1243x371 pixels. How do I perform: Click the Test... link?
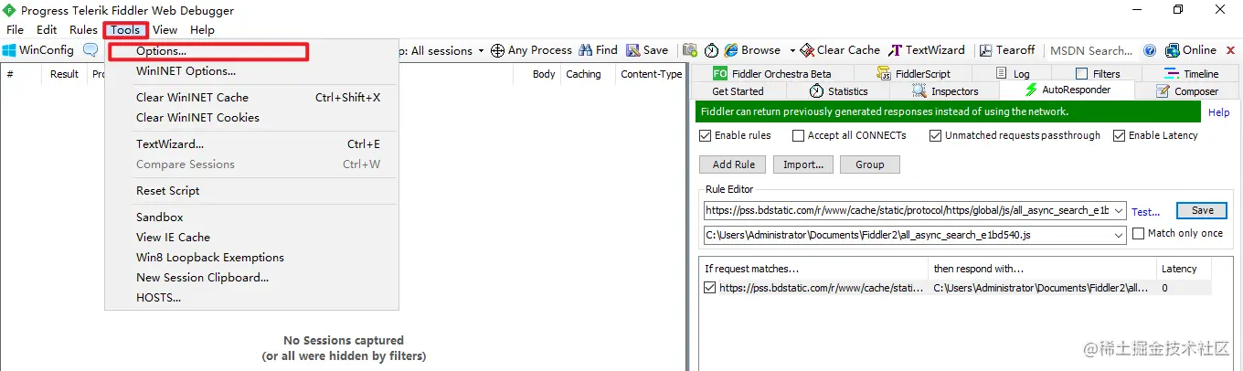[x=1145, y=211]
